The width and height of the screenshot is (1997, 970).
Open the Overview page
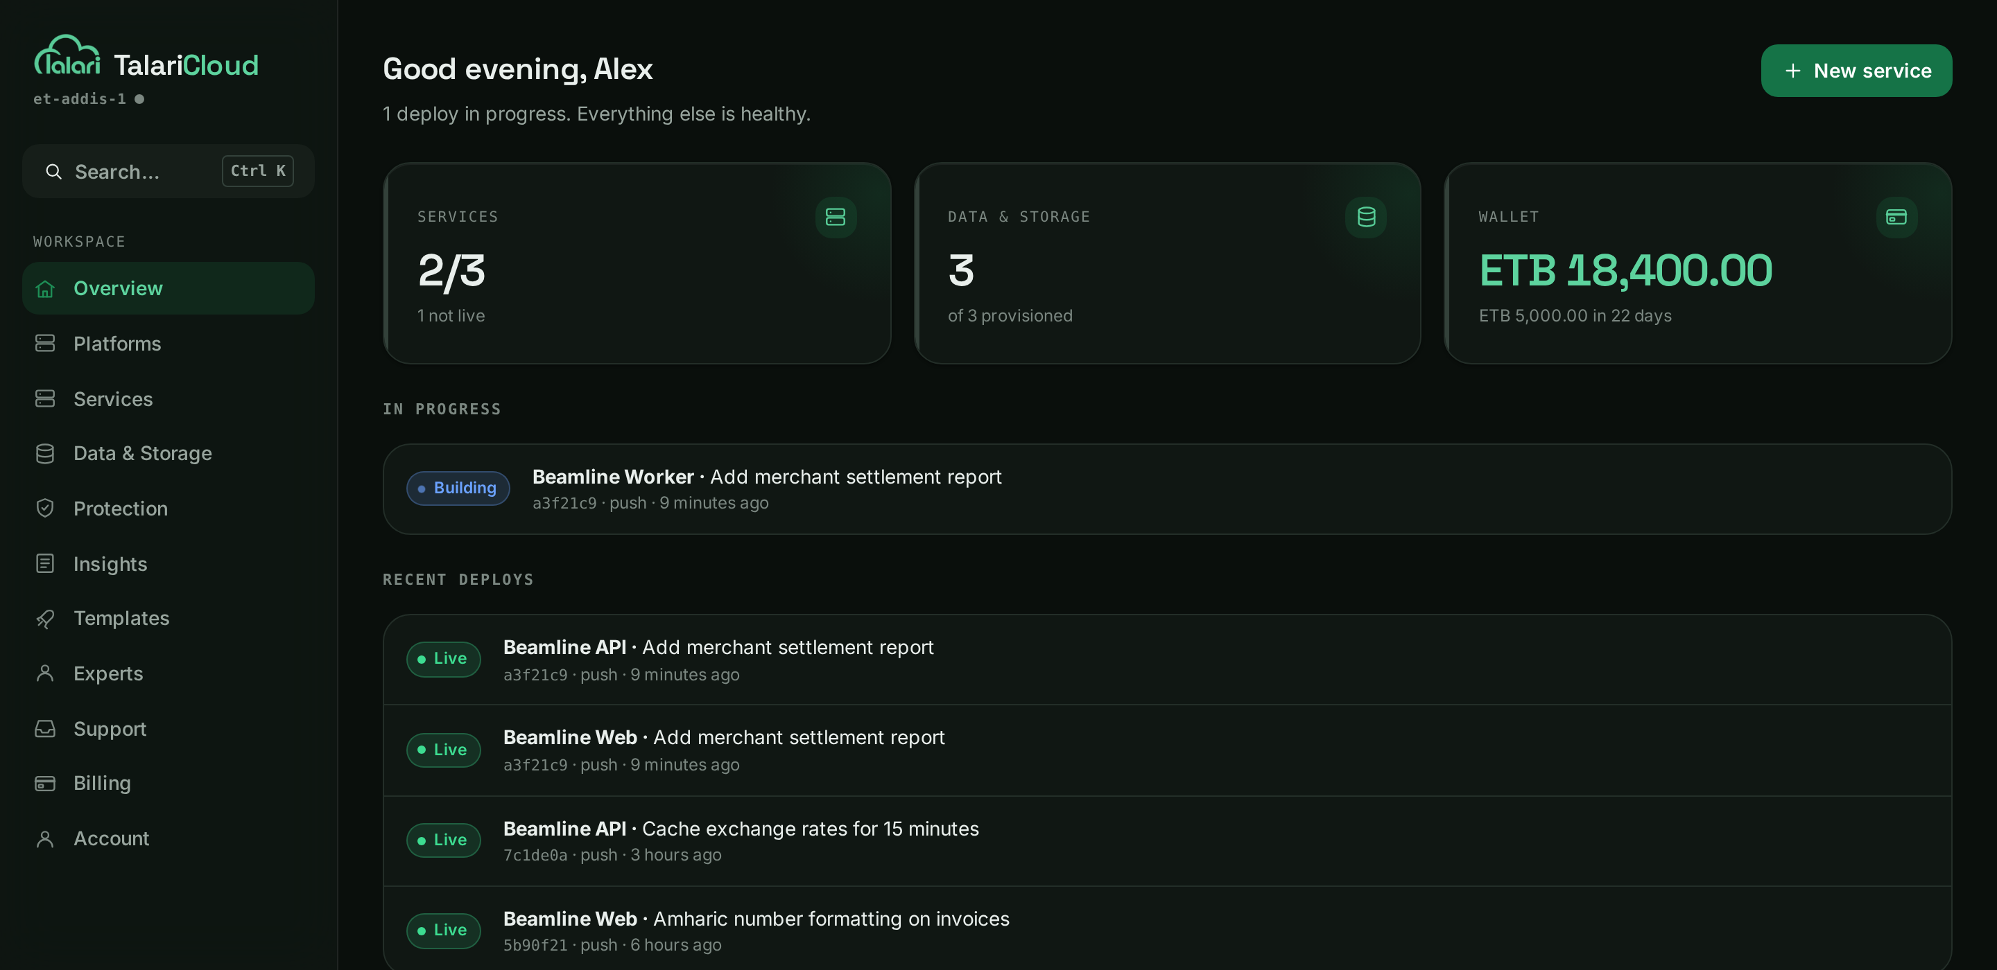(x=168, y=288)
